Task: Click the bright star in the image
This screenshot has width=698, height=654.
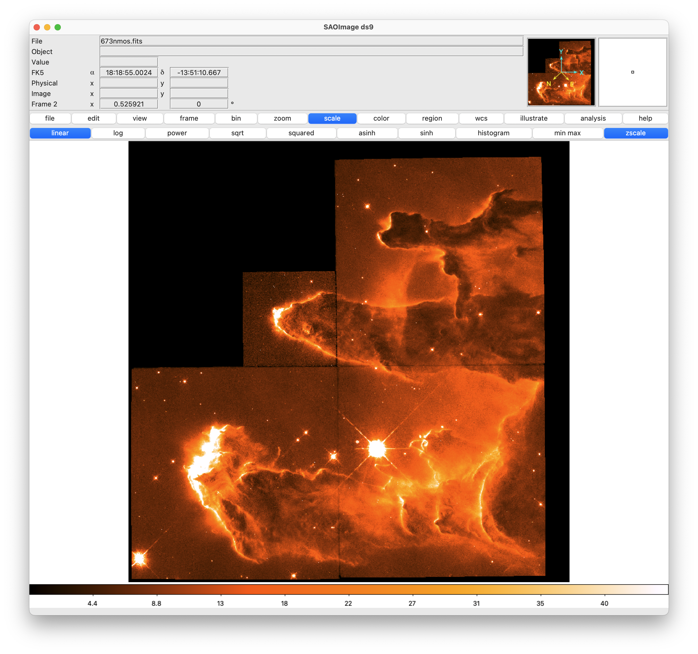Action: [377, 448]
